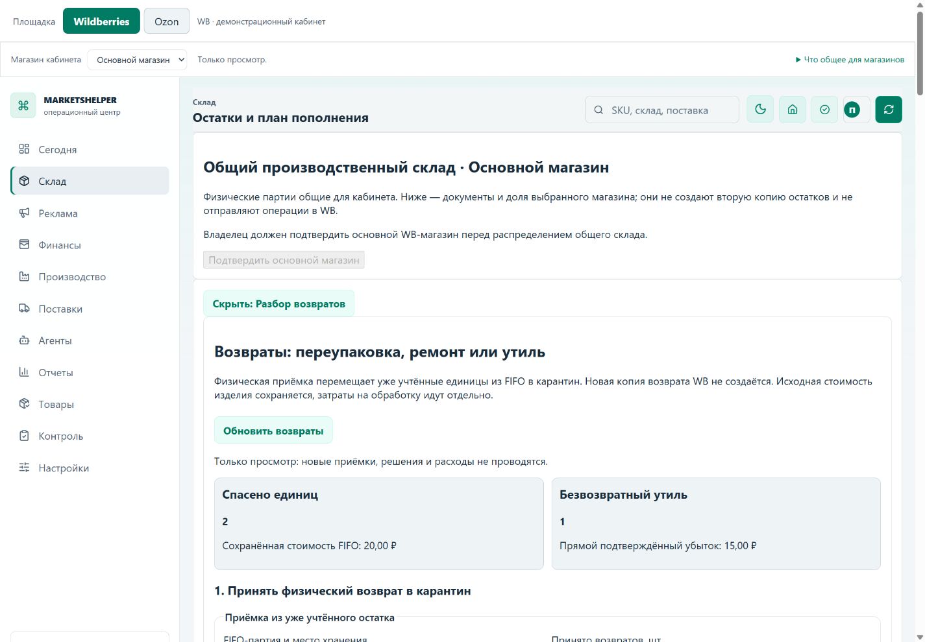925x642 pixels.
Task: Click the MarketsHelper command logo icon
Action: coord(23,106)
